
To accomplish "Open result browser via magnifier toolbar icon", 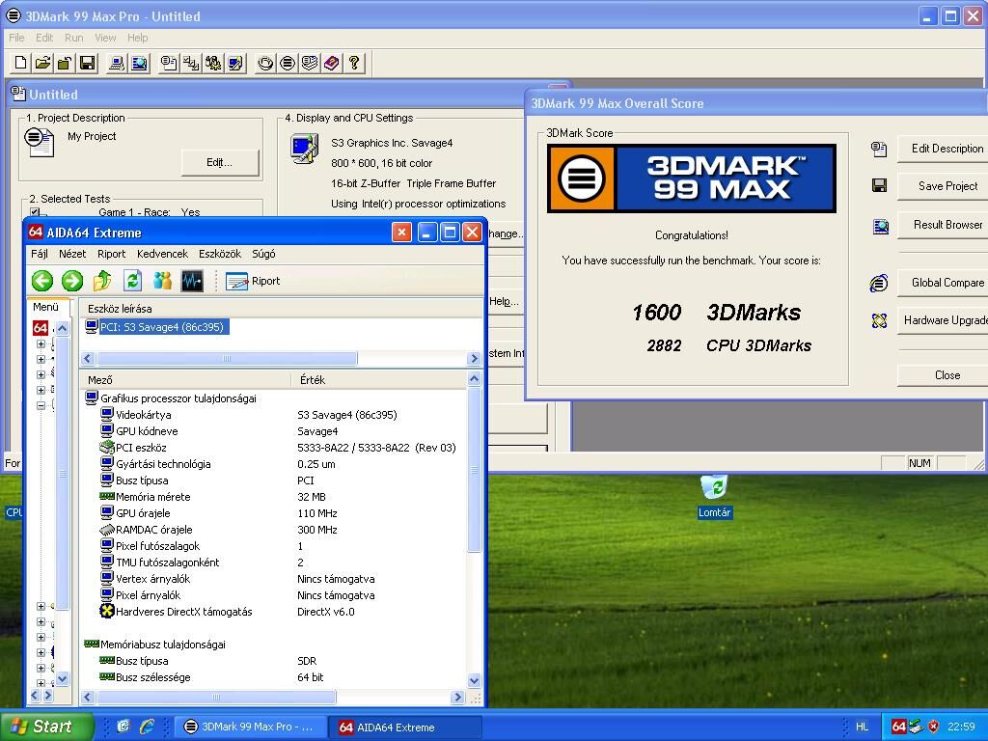I will pos(139,63).
